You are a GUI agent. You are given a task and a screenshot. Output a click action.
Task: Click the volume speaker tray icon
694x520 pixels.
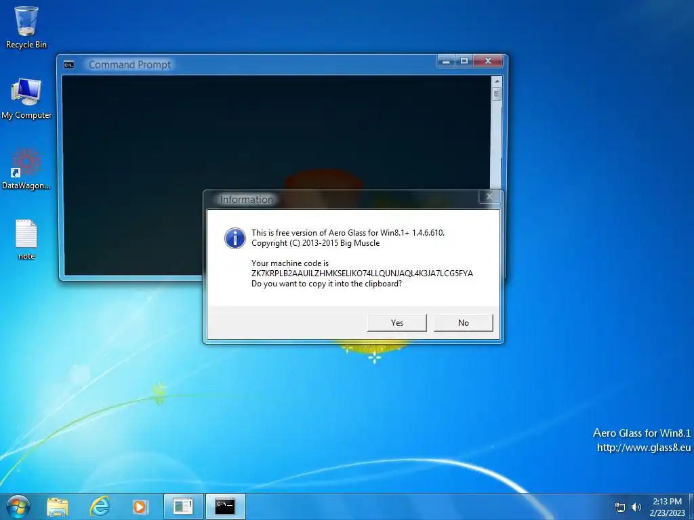[x=636, y=507]
